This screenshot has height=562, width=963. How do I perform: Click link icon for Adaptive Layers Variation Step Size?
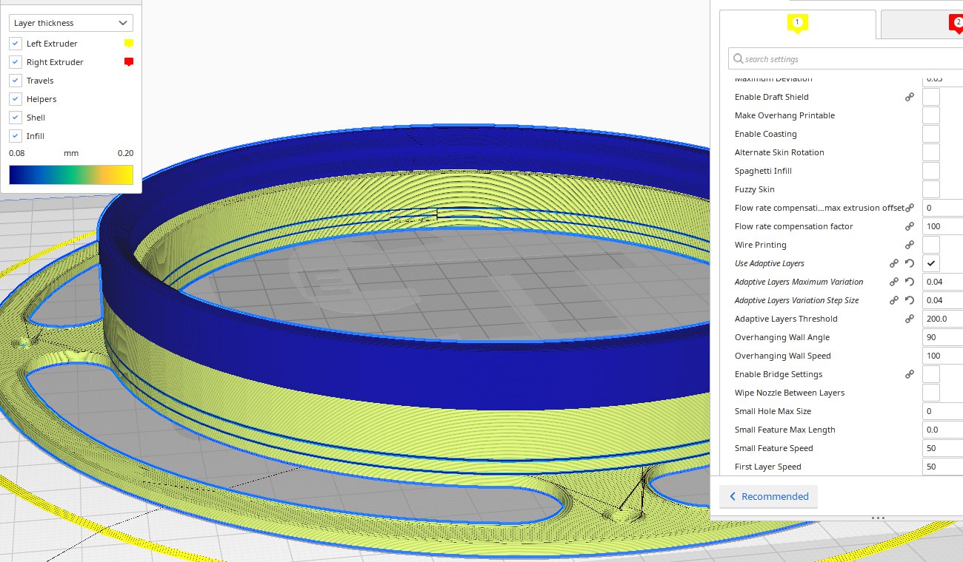[894, 300]
